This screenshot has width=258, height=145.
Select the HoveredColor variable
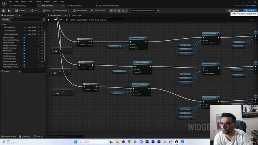coord(10,27)
